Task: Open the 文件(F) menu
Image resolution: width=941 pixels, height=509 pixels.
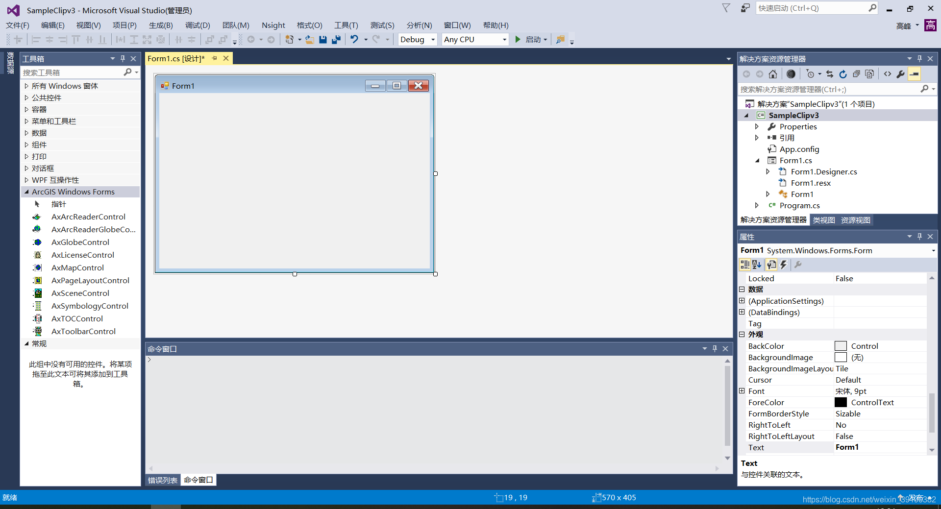Action: coord(18,25)
